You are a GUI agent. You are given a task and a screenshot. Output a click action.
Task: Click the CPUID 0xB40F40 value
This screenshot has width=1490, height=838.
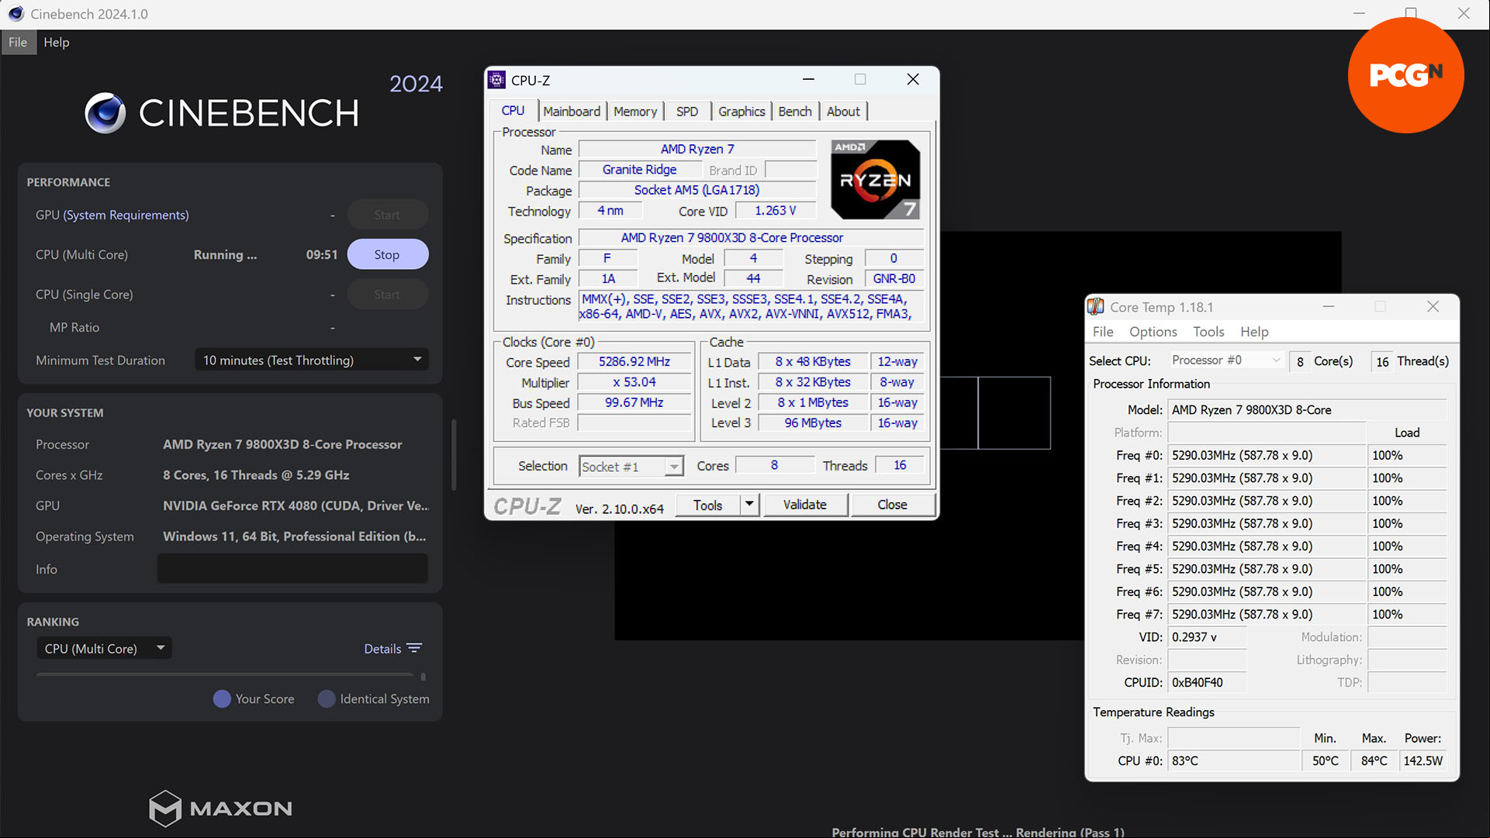[1207, 682]
